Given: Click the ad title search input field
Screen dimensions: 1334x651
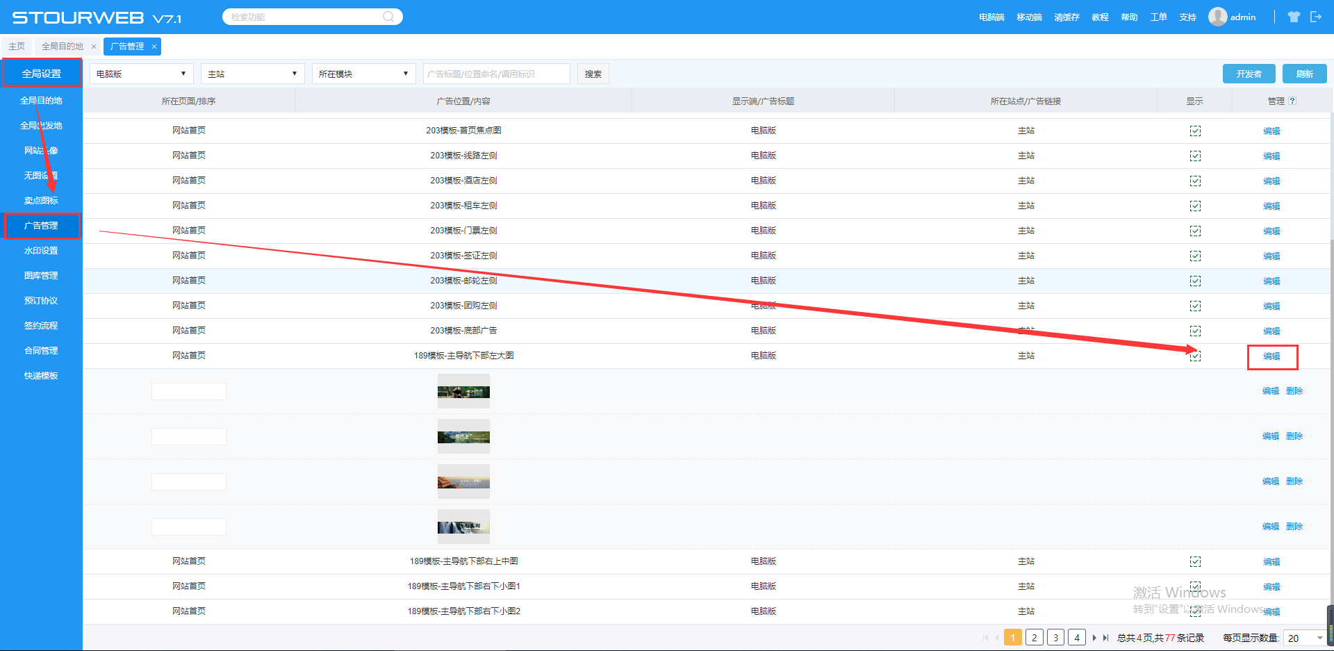Looking at the screenshot, I should (496, 74).
